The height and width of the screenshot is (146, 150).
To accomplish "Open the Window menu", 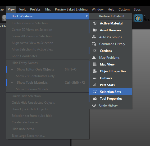I will point(98,9).
